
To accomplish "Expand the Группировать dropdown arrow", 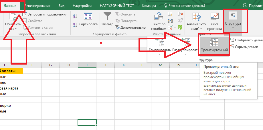I will click(159, 54).
